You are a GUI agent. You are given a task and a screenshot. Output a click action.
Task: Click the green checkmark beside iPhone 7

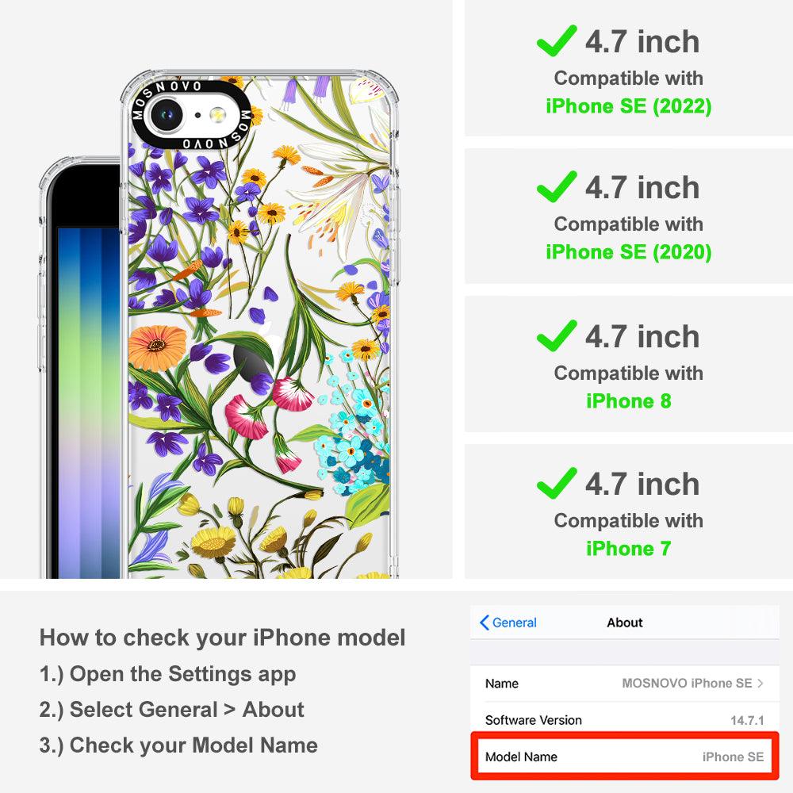point(557,483)
